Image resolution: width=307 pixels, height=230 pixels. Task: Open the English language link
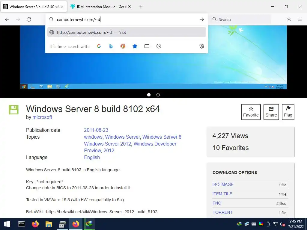pyautogui.click(x=92, y=157)
